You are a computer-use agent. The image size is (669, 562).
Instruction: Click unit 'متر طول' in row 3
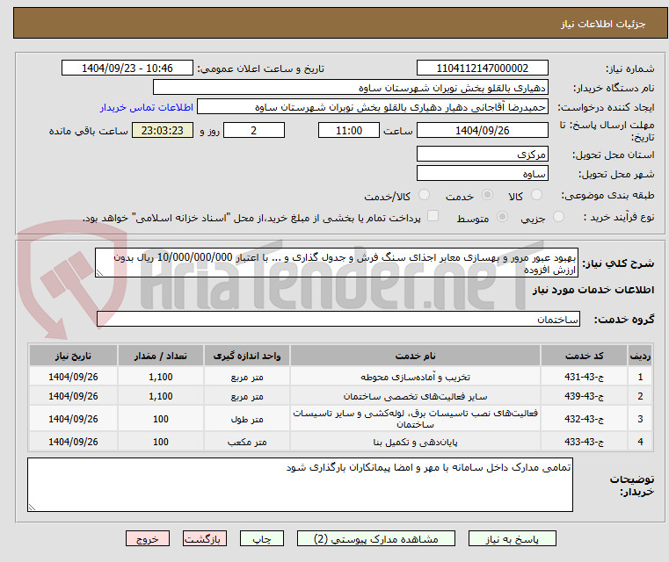click(x=247, y=419)
